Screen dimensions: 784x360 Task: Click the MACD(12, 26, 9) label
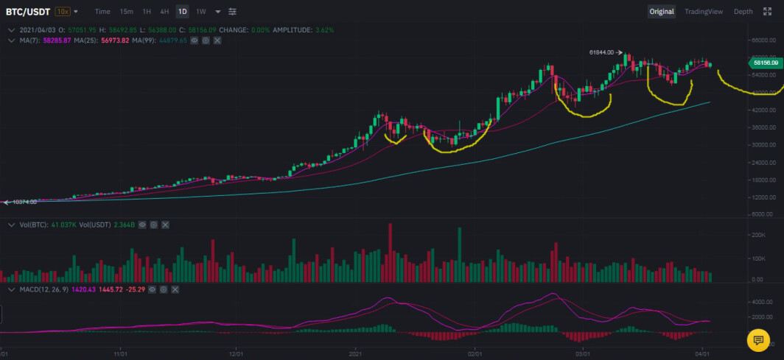[x=44, y=289]
